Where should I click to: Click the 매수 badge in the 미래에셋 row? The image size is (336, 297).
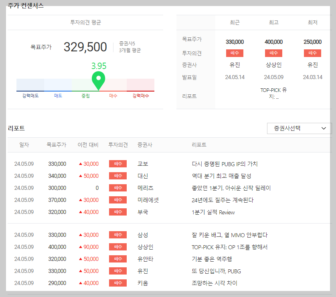pos(118,199)
